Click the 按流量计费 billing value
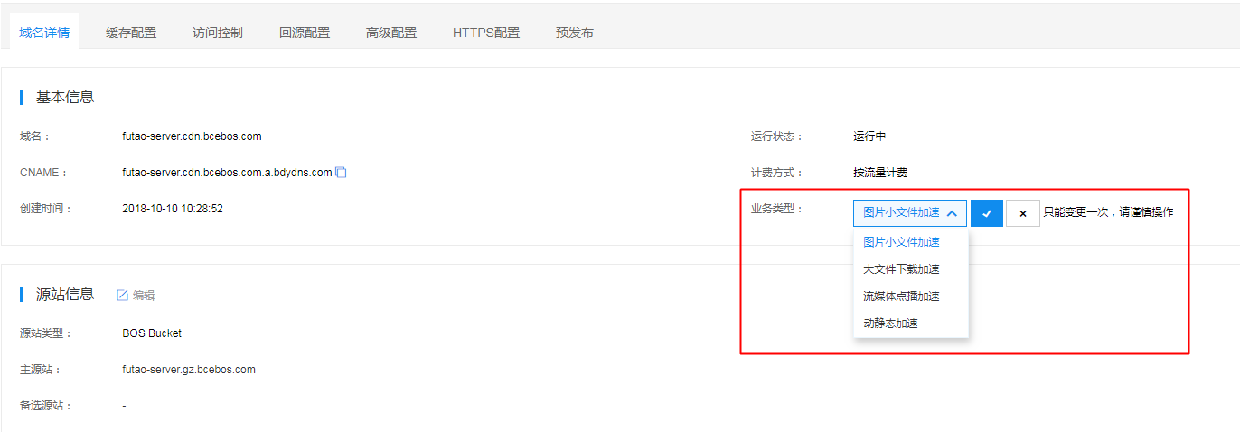Screen dimensions: 1240x432 tap(880, 173)
